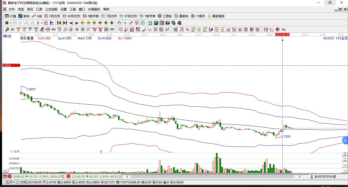348x187 pixels.
Task: Open the P四方形 tool
Action: (x=52, y=16)
